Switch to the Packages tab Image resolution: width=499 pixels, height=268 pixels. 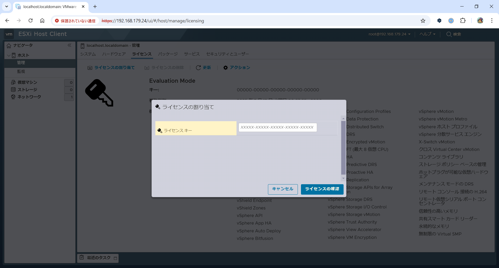(x=168, y=54)
